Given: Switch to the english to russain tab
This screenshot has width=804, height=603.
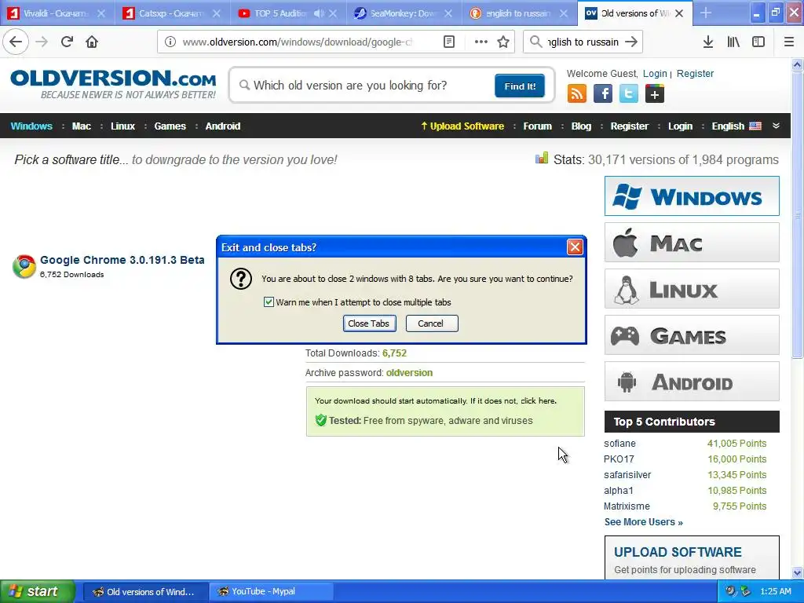Looking at the screenshot, I should point(518,13).
